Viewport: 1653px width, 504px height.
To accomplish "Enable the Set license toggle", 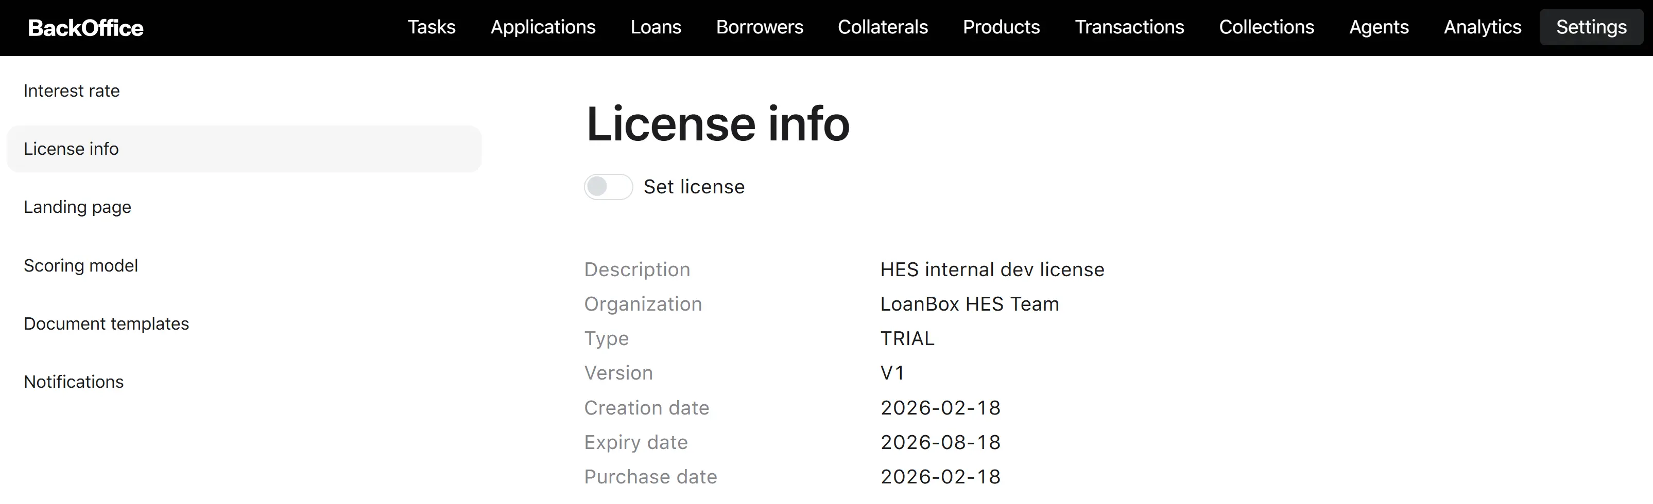I will coord(608,187).
